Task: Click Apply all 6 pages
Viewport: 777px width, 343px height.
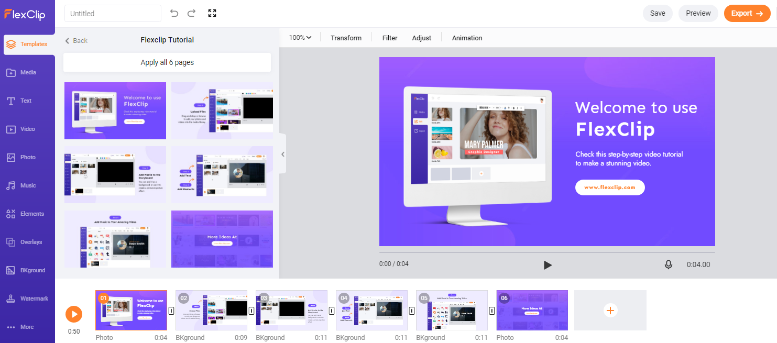Action: (167, 62)
